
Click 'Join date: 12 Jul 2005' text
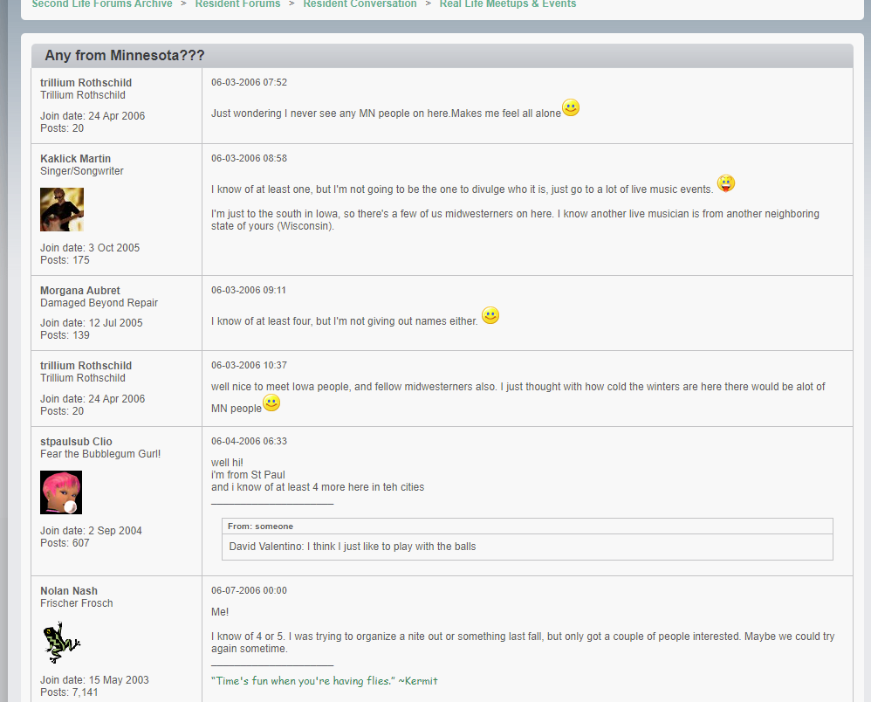coord(91,323)
